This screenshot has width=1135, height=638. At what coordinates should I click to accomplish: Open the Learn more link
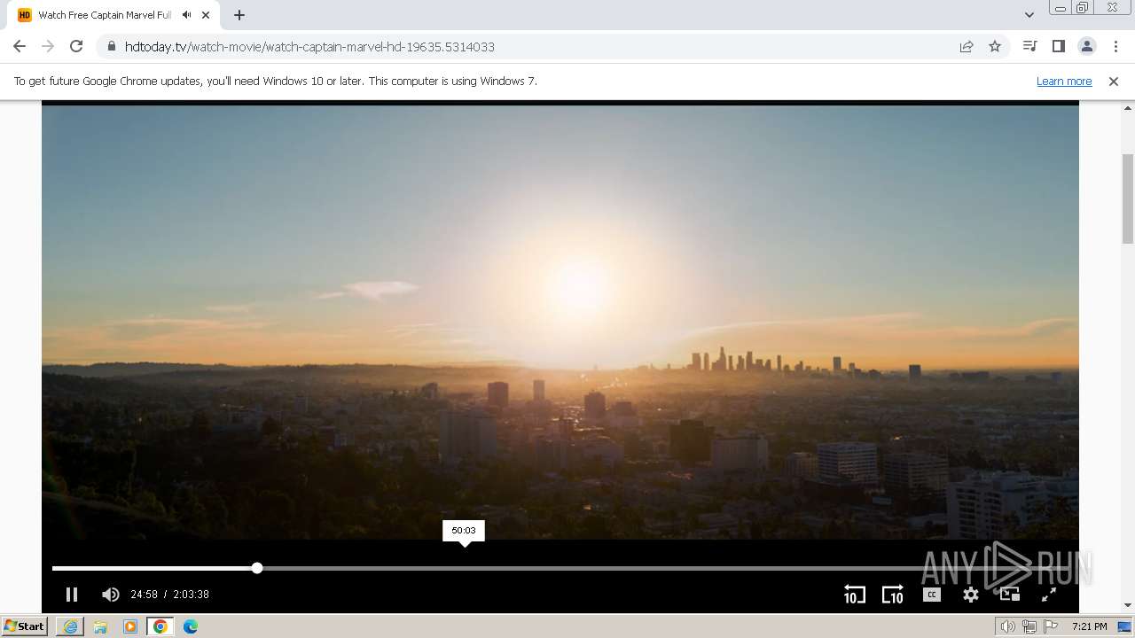point(1064,82)
